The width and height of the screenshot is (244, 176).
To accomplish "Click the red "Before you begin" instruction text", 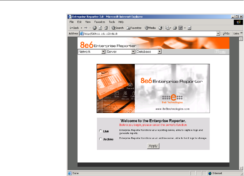I will 153,125.
